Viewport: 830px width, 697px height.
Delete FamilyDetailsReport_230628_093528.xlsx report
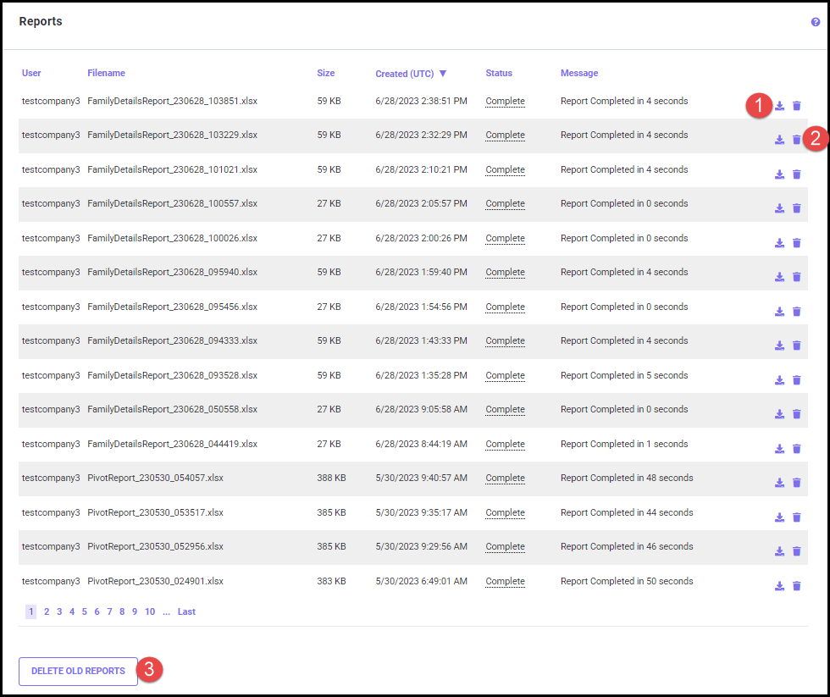coord(796,380)
